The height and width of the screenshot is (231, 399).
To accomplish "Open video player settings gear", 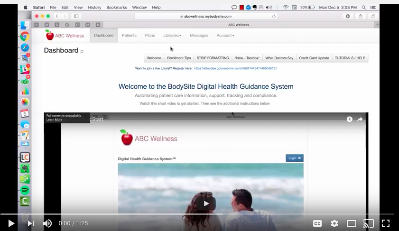I will tap(334, 223).
